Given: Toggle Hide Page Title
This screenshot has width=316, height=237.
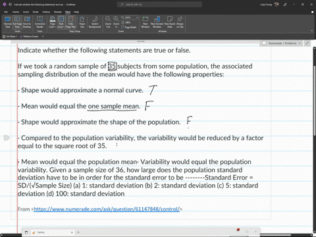Looking at the screenshot, I should point(70,22).
